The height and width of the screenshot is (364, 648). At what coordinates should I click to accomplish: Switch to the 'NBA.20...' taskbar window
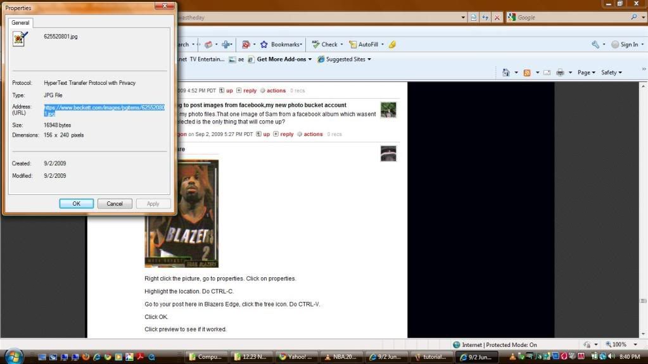pos(341,357)
